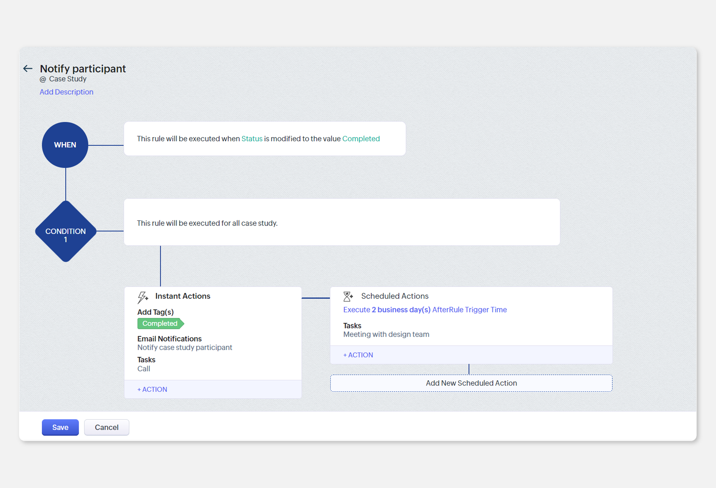Image resolution: width=716 pixels, height=488 pixels.
Task: Click Add New Scheduled Action box
Action: coord(471,383)
